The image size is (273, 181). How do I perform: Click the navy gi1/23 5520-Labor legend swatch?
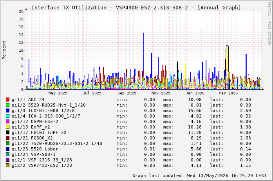pyautogui.click(x=7, y=149)
